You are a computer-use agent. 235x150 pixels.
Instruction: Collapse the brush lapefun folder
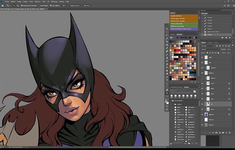[x=171, y=101]
